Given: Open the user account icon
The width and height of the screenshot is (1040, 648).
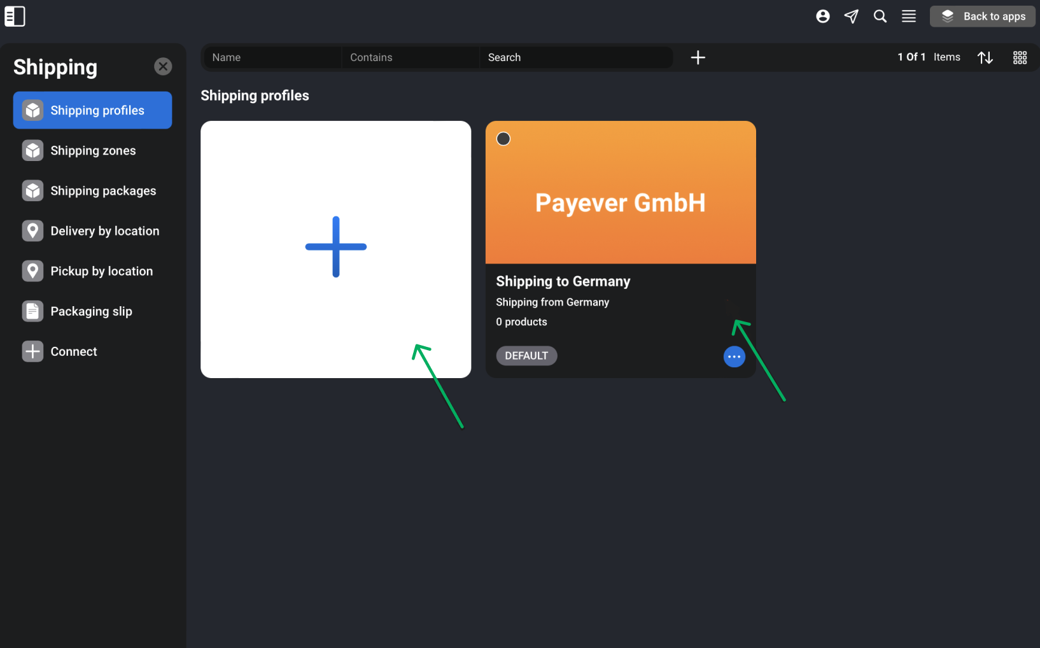Looking at the screenshot, I should click(x=823, y=17).
